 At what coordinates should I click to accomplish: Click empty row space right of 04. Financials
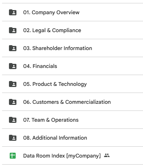[100, 66]
